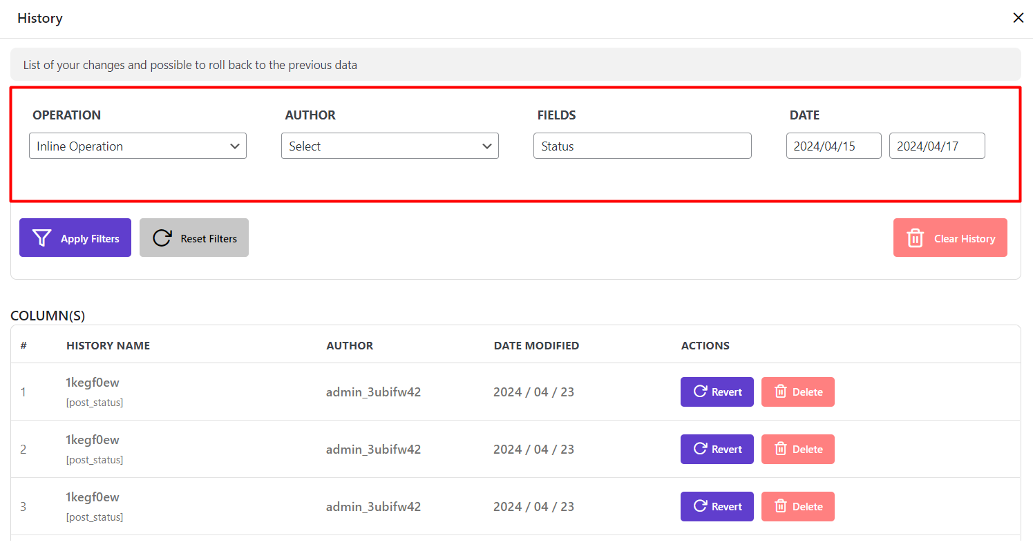1033x549 pixels.
Task: Click the revert arrow icon in row 1
Action: click(699, 392)
